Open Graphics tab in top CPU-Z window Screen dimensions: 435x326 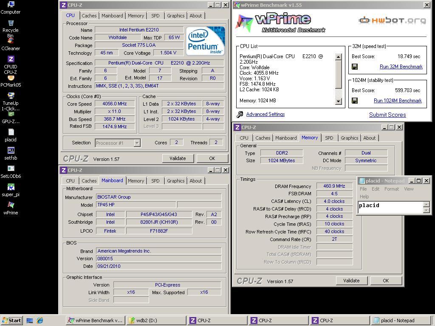tap(175, 16)
